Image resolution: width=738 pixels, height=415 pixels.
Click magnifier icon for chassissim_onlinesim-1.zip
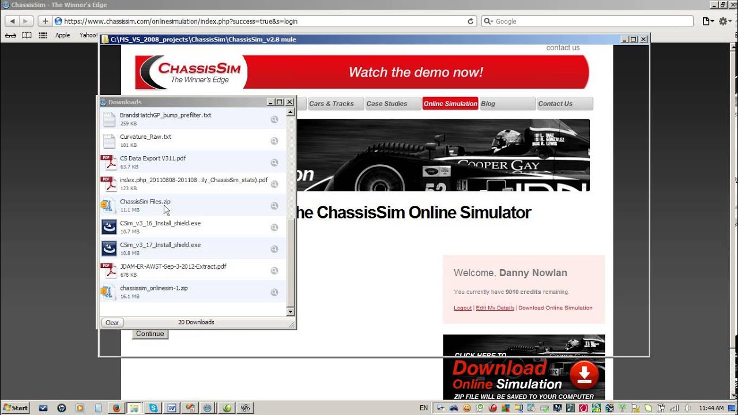pyautogui.click(x=274, y=292)
